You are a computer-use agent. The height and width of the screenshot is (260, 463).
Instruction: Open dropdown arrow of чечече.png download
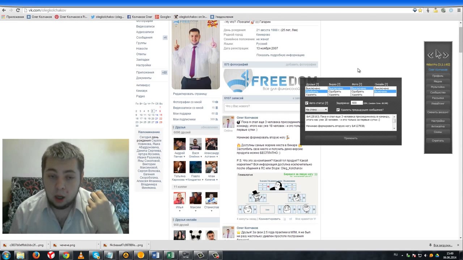98,245
